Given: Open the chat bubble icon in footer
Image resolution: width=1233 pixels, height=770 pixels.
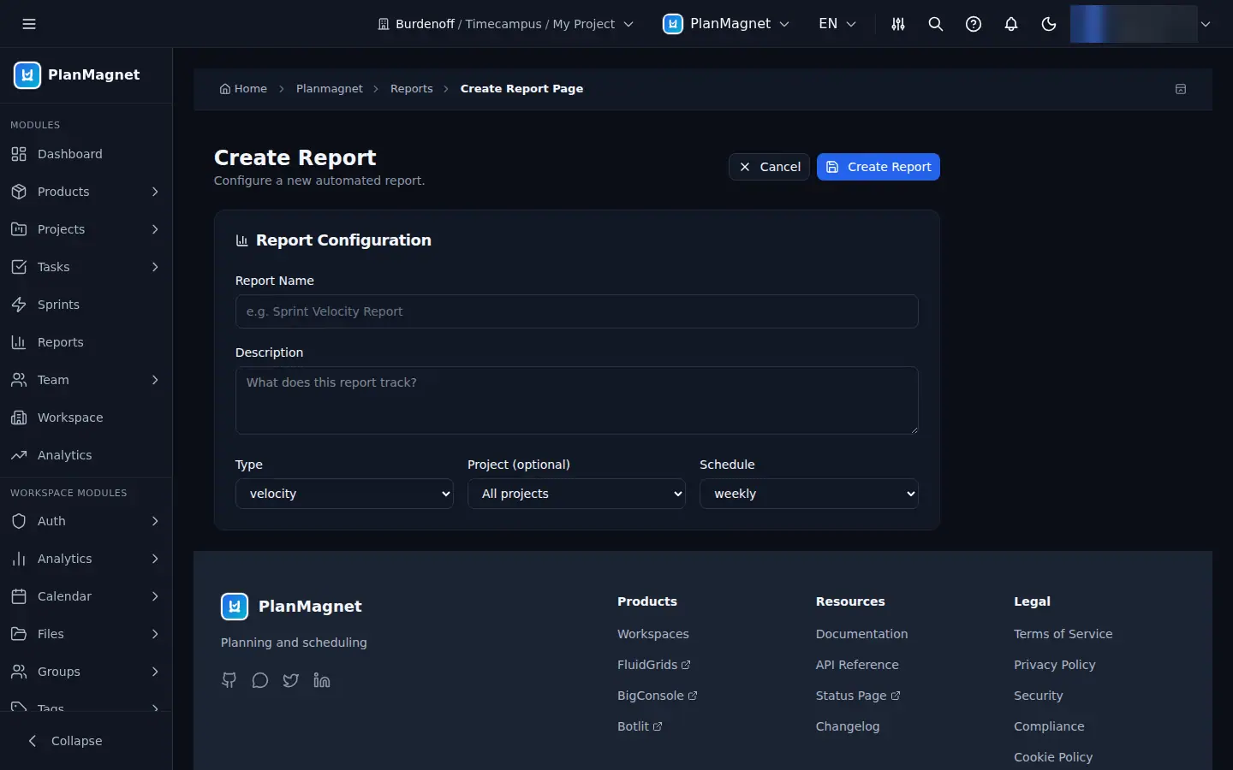Looking at the screenshot, I should (x=260, y=680).
